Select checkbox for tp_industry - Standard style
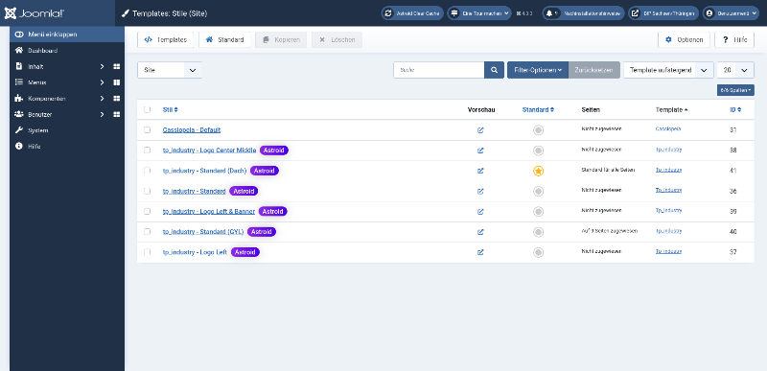The image size is (767, 371). pos(147,191)
